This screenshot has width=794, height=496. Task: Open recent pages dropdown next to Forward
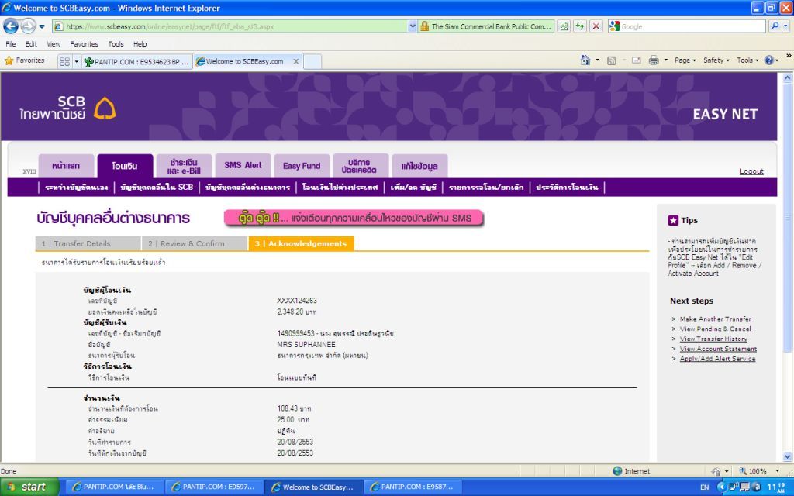point(42,26)
